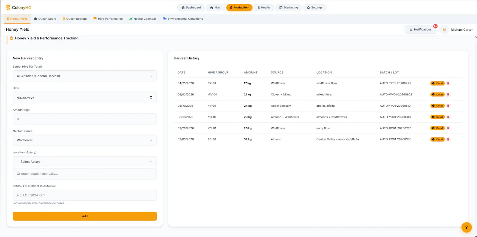Open the Main menu item
Image resolution: width=477 pixels, height=237 pixels.
pos(216,7)
